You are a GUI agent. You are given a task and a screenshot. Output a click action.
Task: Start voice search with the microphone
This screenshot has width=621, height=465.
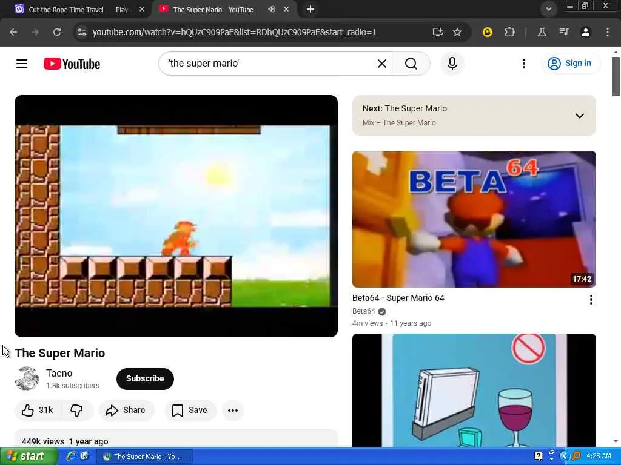(x=452, y=64)
